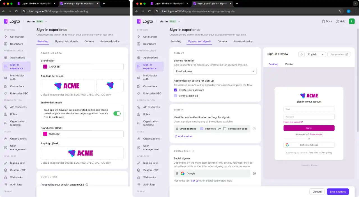
Task: Click Signing keys key icon in right window
Action: tap(139, 163)
